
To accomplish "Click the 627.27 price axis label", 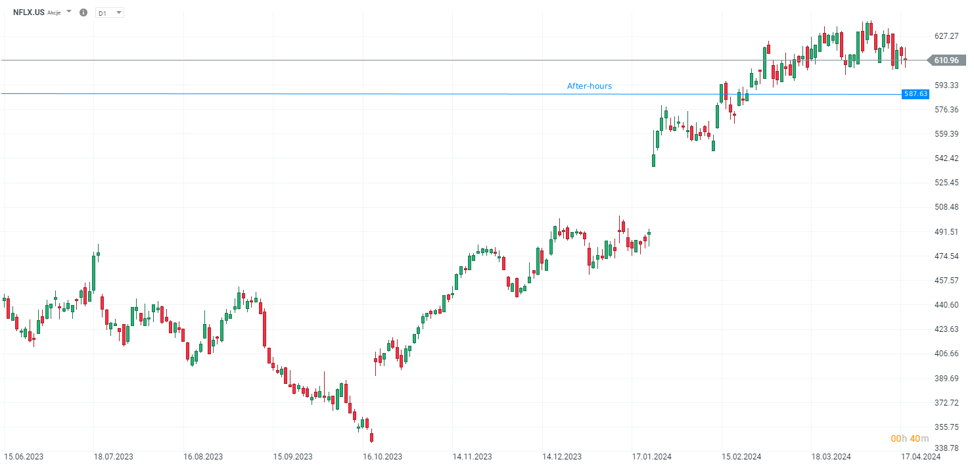I will point(946,36).
